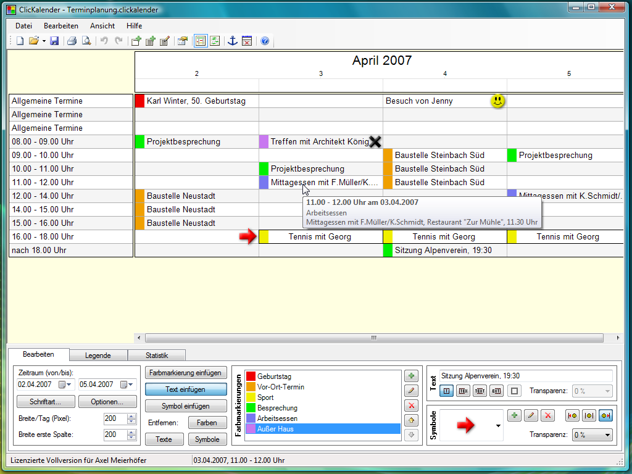The height and width of the screenshot is (474, 632).
Task: Delete selected color marking with red X
Action: [x=412, y=405]
